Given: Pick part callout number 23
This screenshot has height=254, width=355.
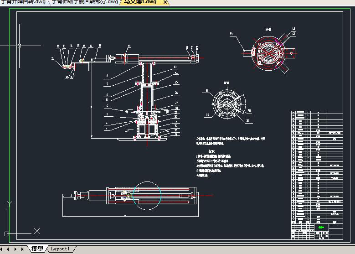Looking at the screenshot, I should [x=175, y=67].
